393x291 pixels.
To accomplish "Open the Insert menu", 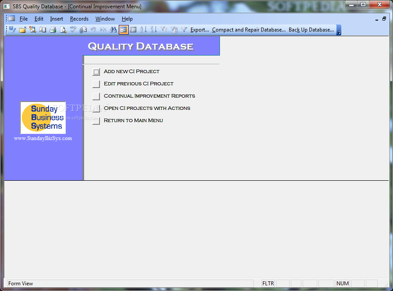I will coord(57,19).
